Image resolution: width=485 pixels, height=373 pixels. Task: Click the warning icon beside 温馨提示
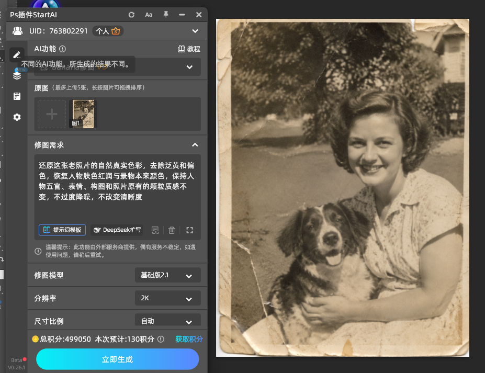coord(38,251)
